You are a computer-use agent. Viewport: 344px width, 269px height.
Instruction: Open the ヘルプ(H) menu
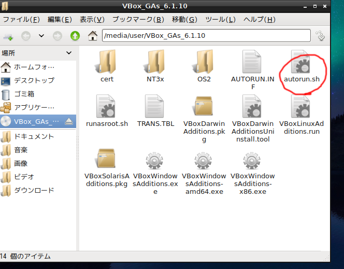260,20
